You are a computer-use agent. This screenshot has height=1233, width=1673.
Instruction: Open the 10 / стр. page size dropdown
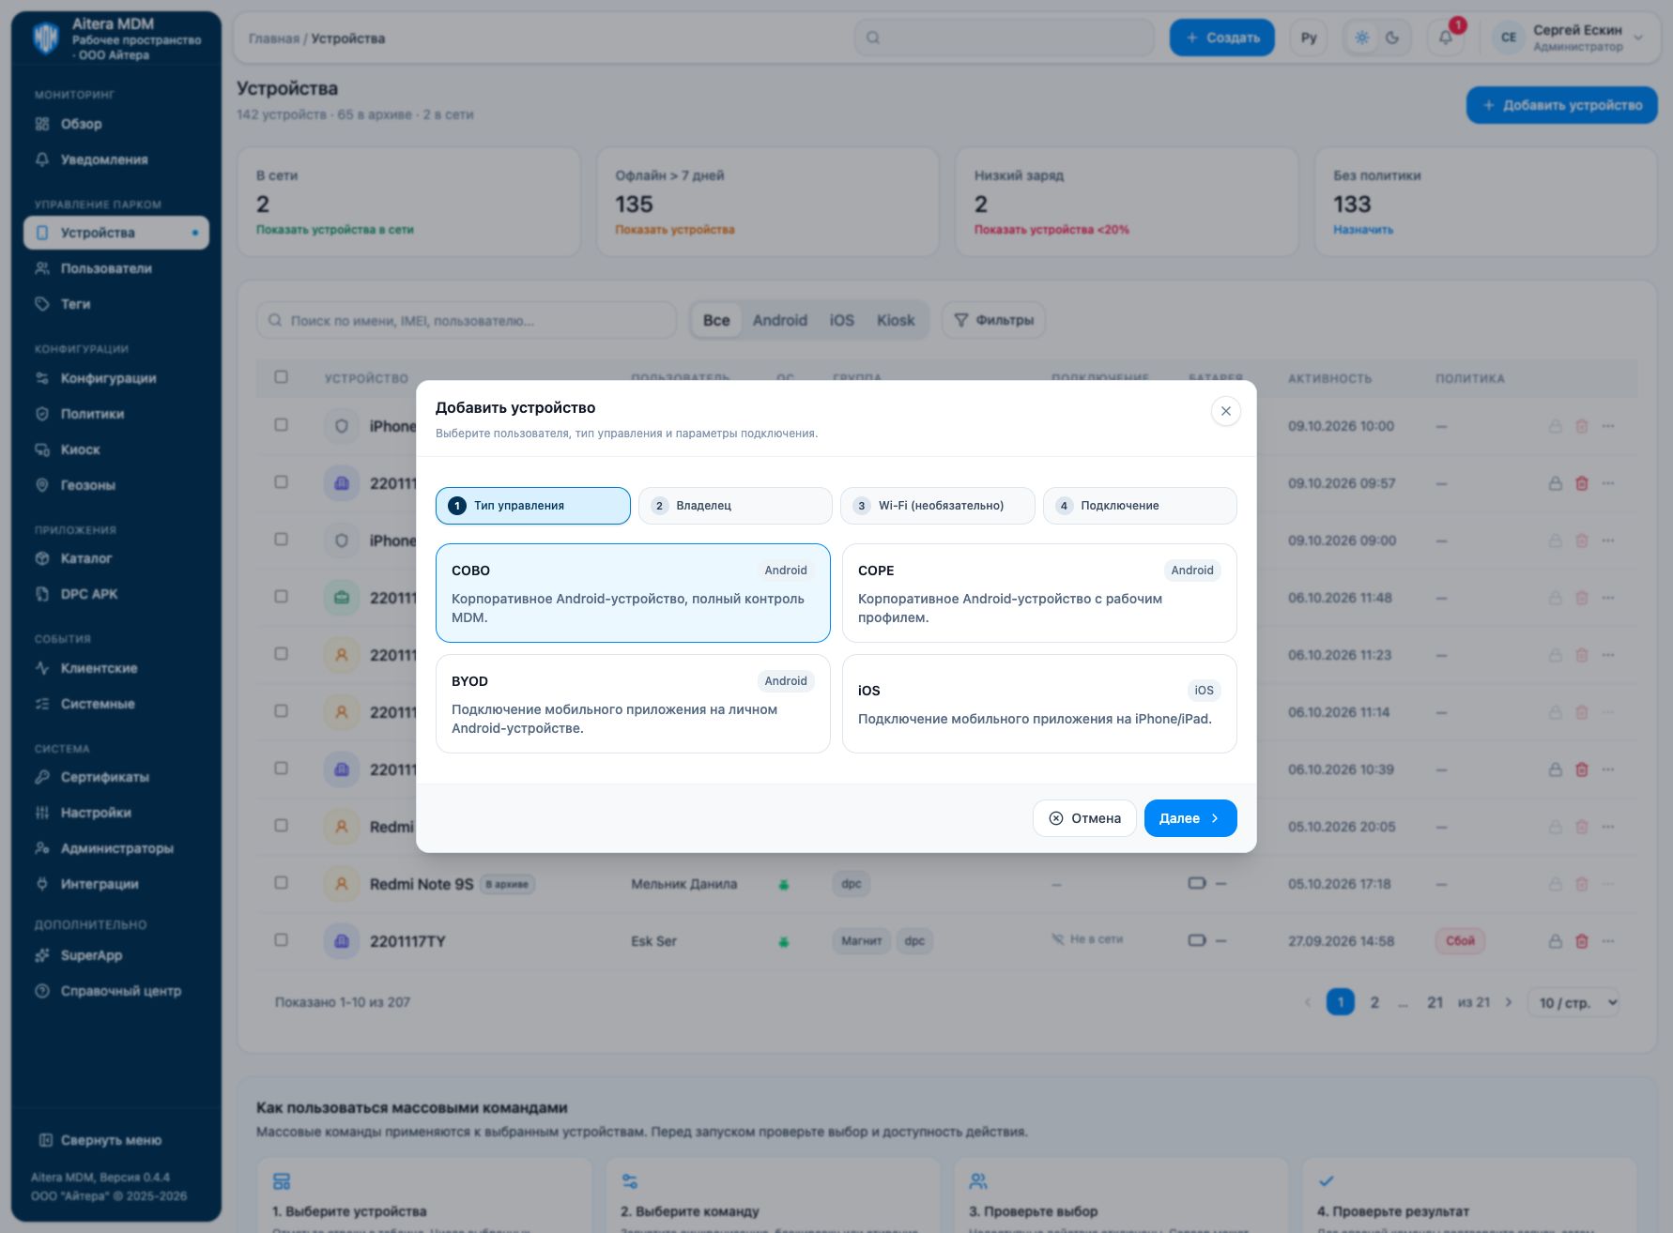tap(1573, 1002)
